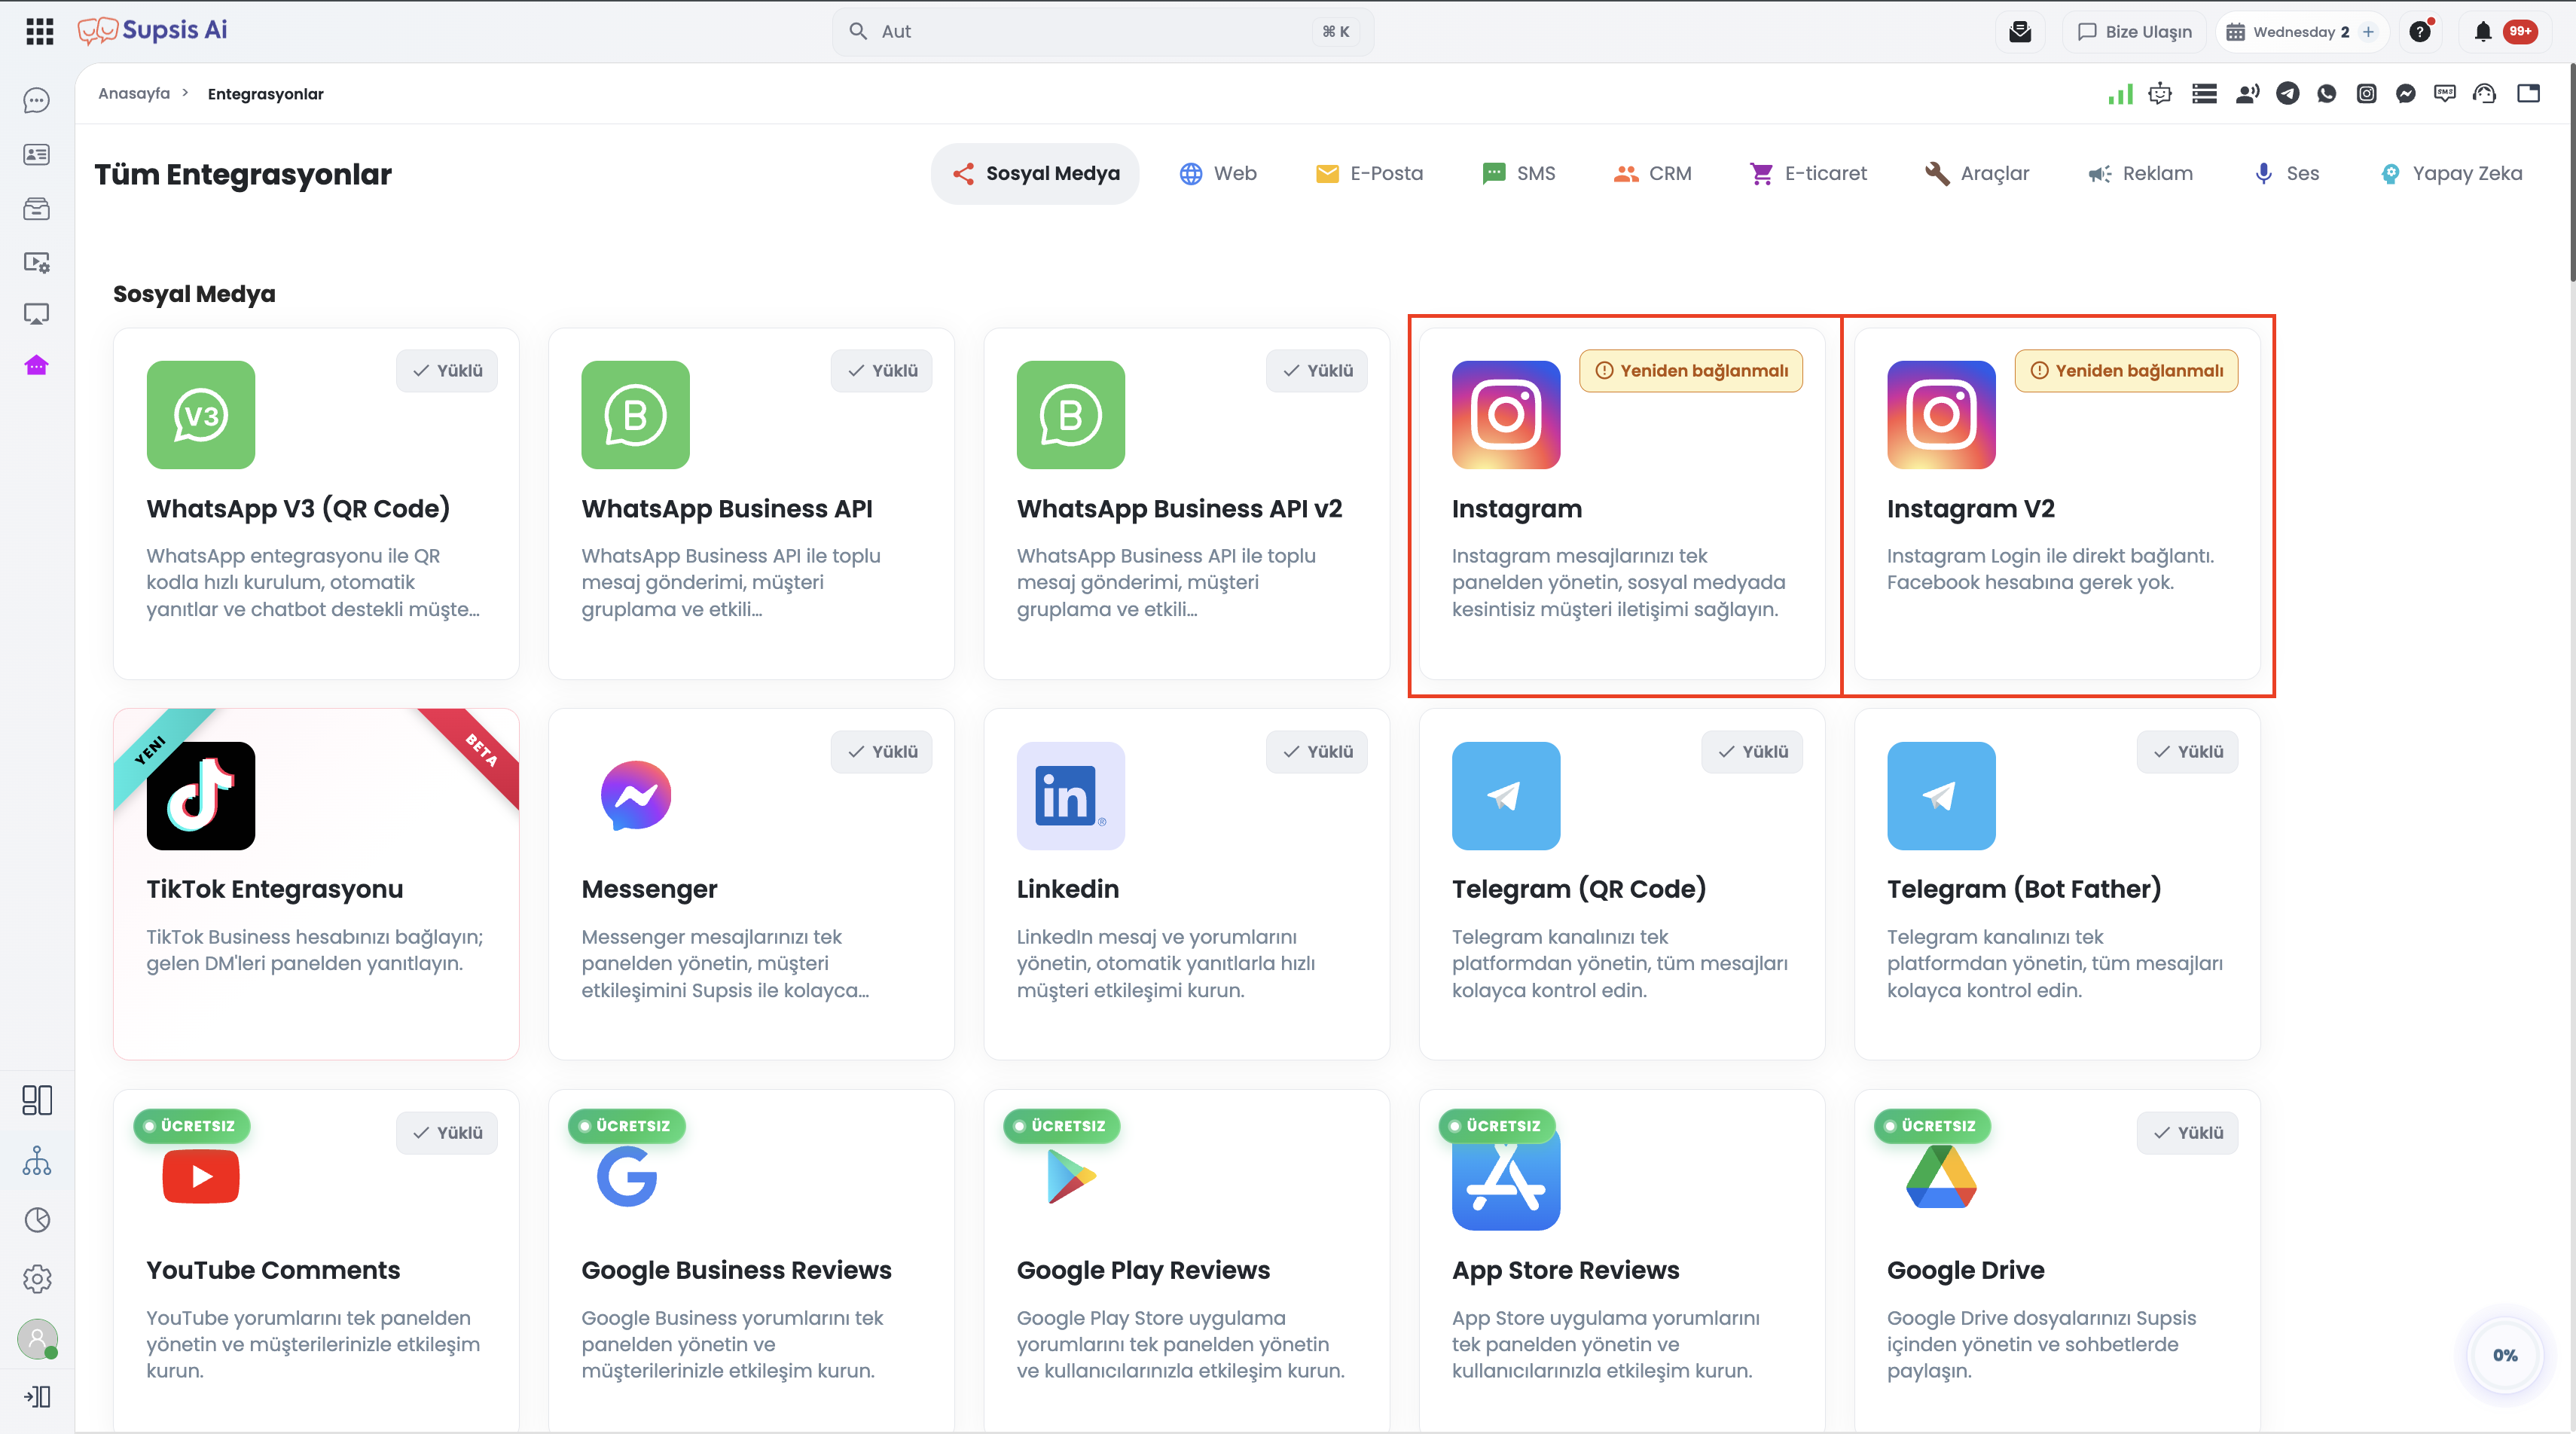2576x1434 pixels.
Task: Select the purple store sidebar icon
Action: click(x=37, y=365)
